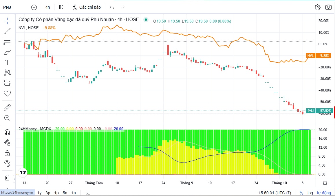335x196 pixels.
Task: Select the brush drawing tool
Action: [x=7, y=52]
